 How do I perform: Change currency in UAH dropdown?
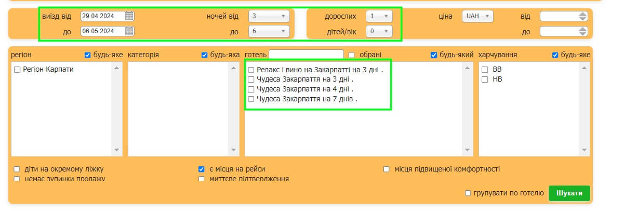[477, 16]
